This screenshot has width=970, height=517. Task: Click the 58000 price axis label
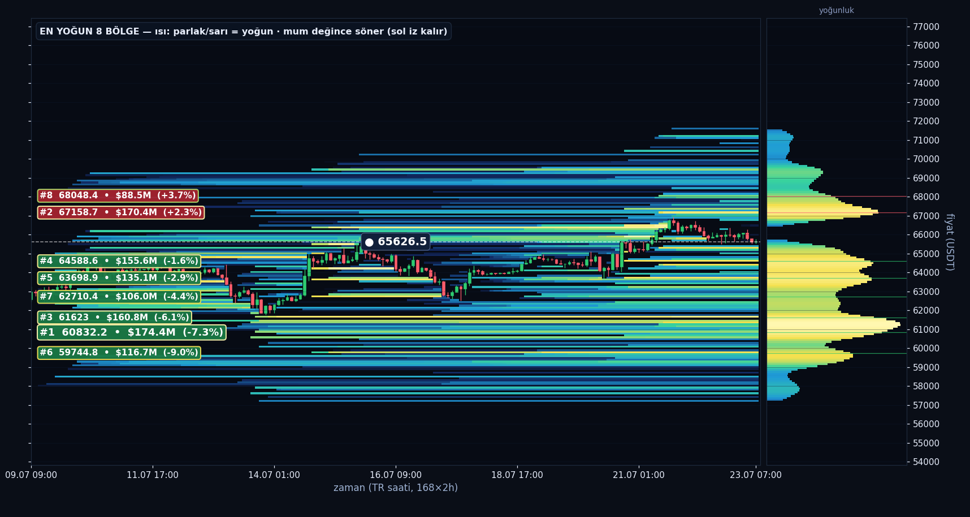pyautogui.click(x=926, y=386)
